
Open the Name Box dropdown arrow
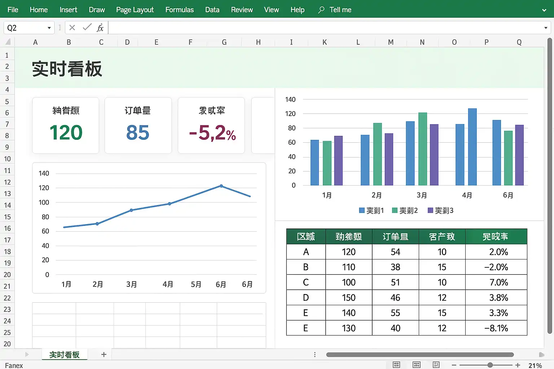click(x=49, y=28)
